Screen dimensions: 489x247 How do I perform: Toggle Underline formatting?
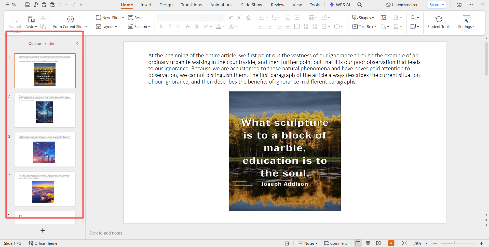coord(179,26)
